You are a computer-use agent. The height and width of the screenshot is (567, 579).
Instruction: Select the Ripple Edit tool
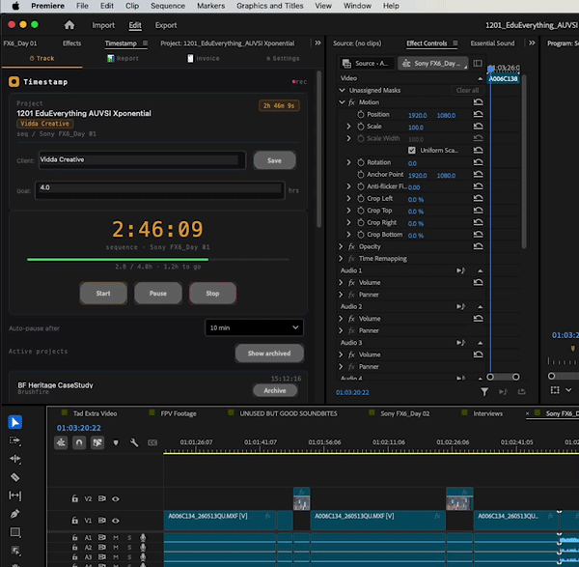tap(15, 459)
